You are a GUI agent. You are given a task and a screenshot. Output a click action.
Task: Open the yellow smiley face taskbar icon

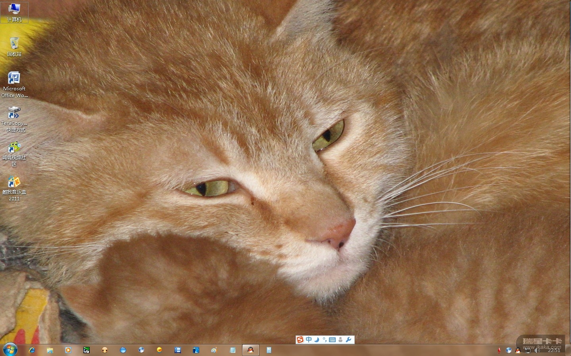click(x=160, y=350)
